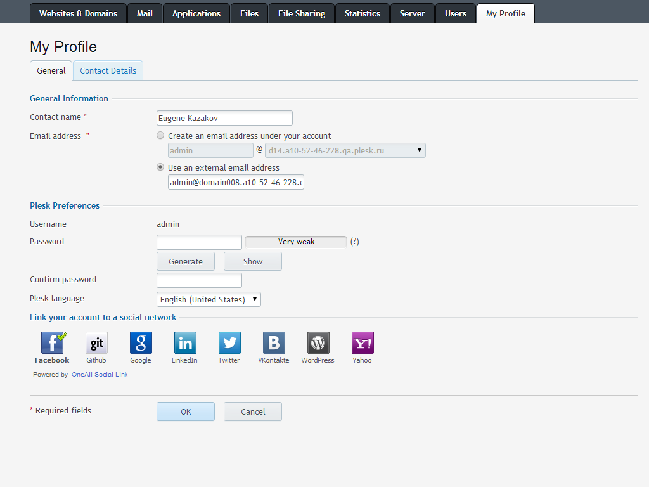
Task: Click the Contact name input field
Action: (x=224, y=118)
